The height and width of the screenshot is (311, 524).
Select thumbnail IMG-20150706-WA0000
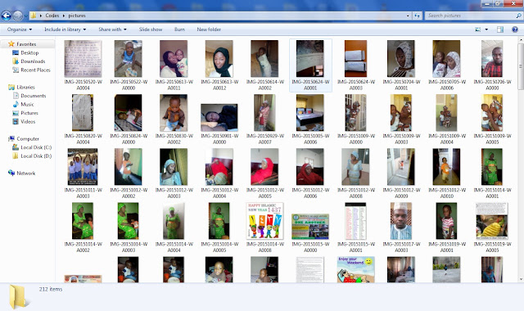click(492, 58)
